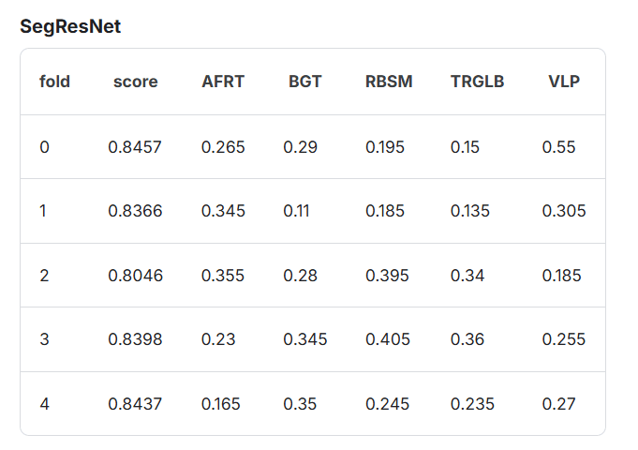Select the fold 3 row label
638x450 pixels.
pos(44,339)
